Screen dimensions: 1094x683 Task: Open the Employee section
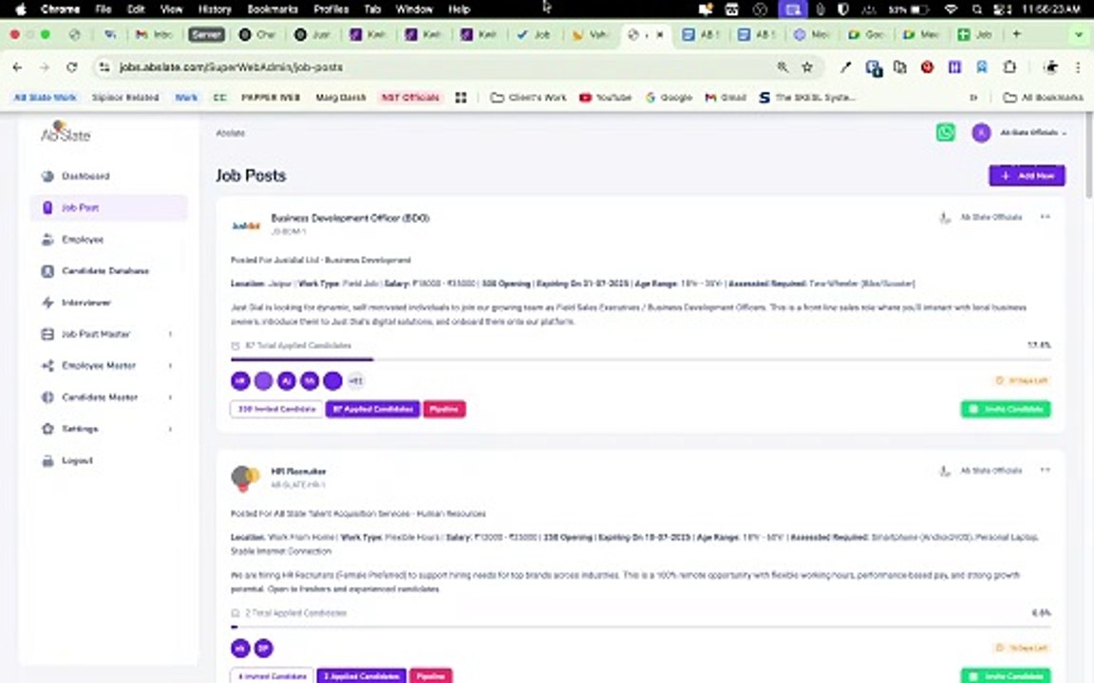tap(83, 240)
